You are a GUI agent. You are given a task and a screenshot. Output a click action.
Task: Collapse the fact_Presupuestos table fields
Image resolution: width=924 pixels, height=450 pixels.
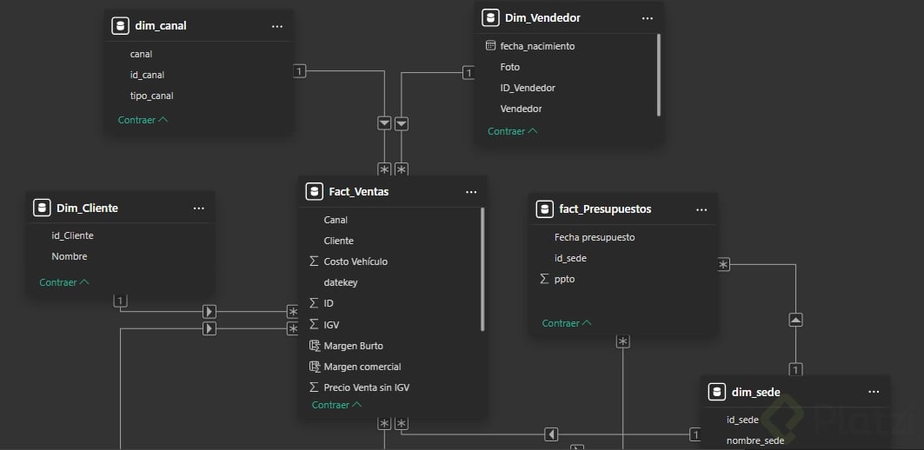coord(566,323)
